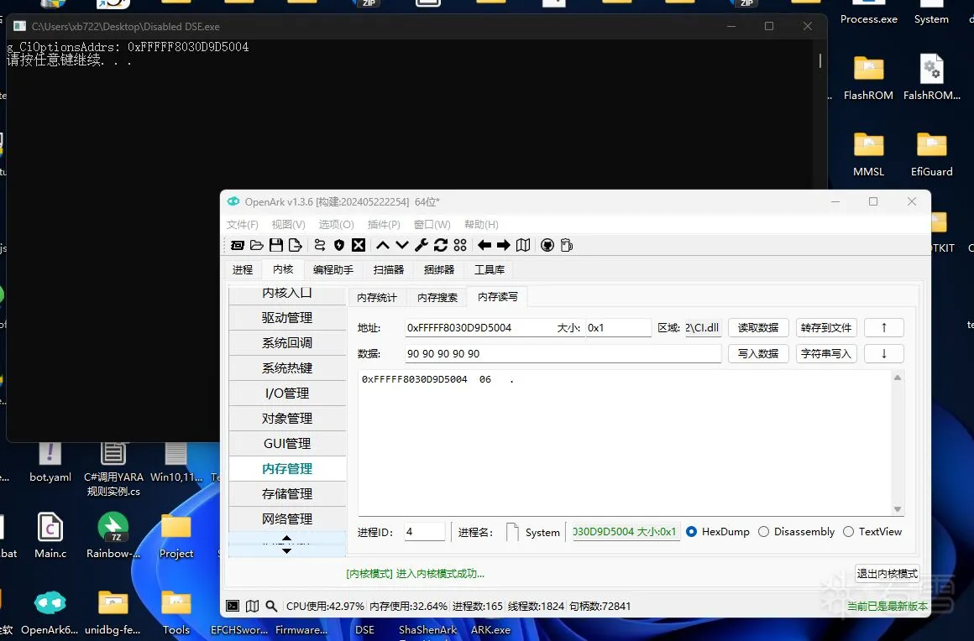Click the up arrow ↑ button

[884, 328]
